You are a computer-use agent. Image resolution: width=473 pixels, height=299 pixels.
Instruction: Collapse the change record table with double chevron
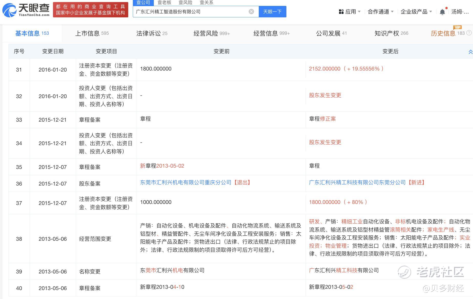point(470,52)
